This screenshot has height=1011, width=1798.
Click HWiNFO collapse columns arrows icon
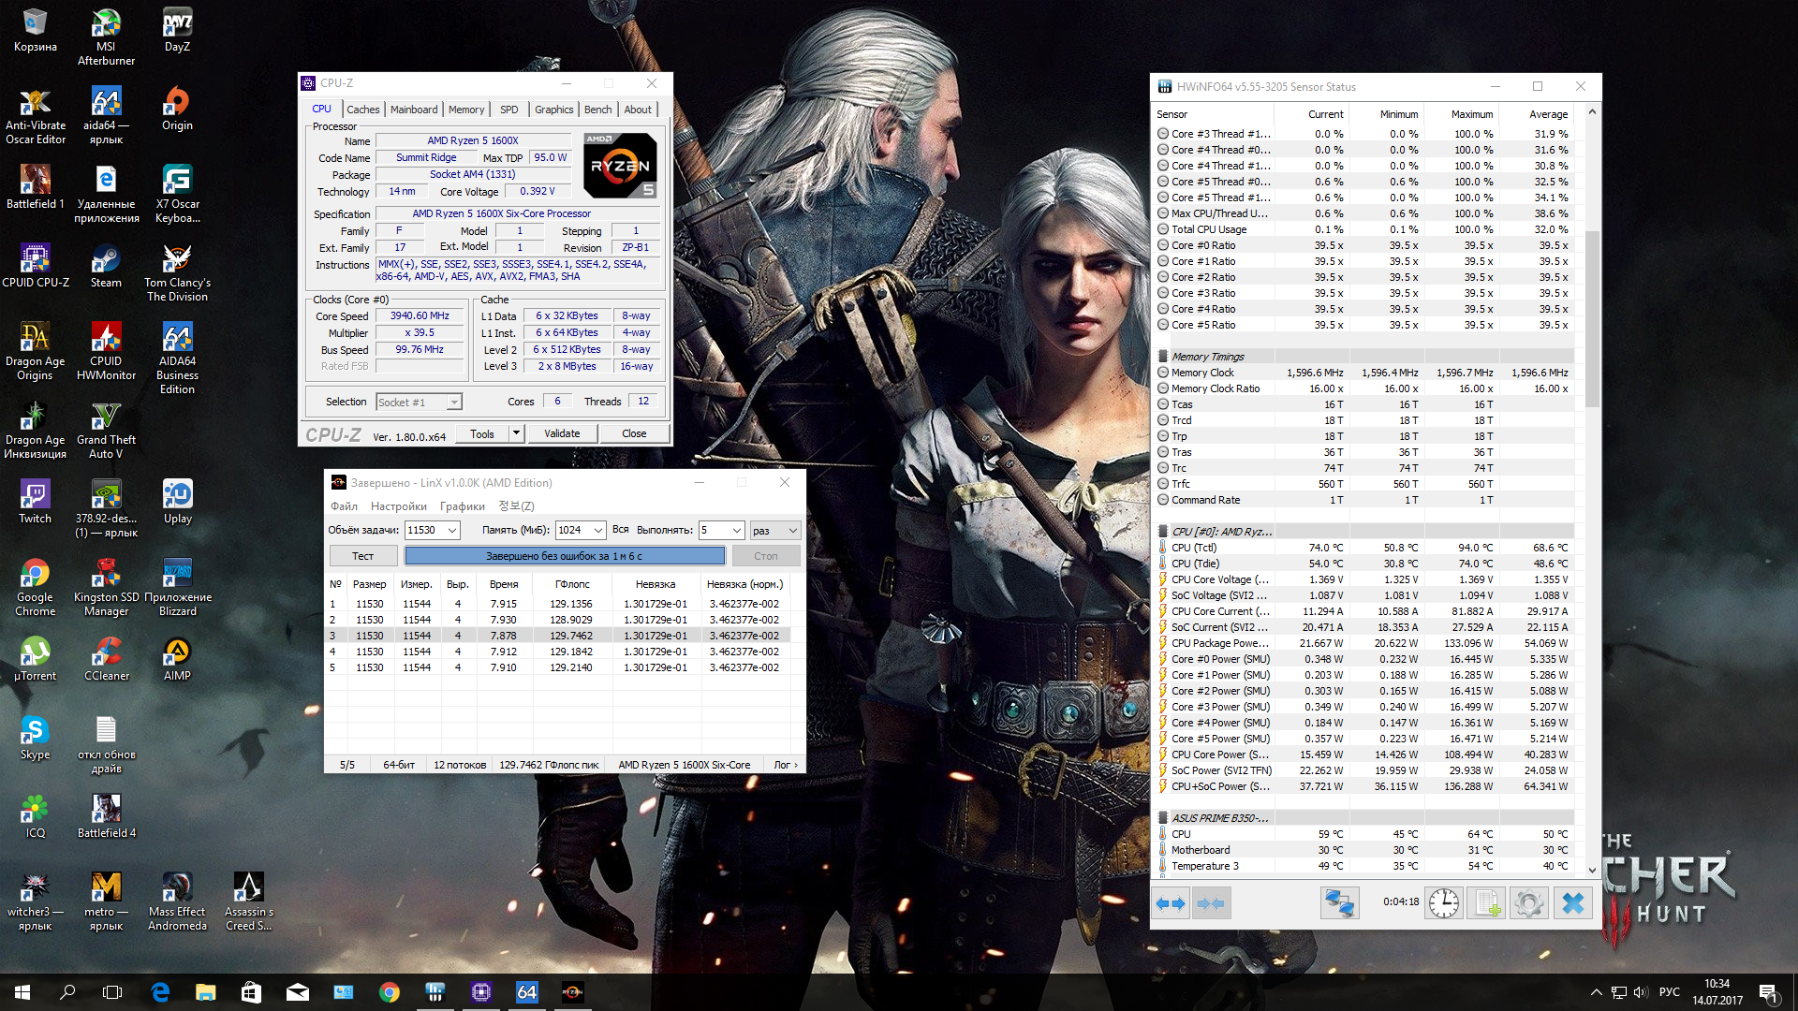(1211, 903)
